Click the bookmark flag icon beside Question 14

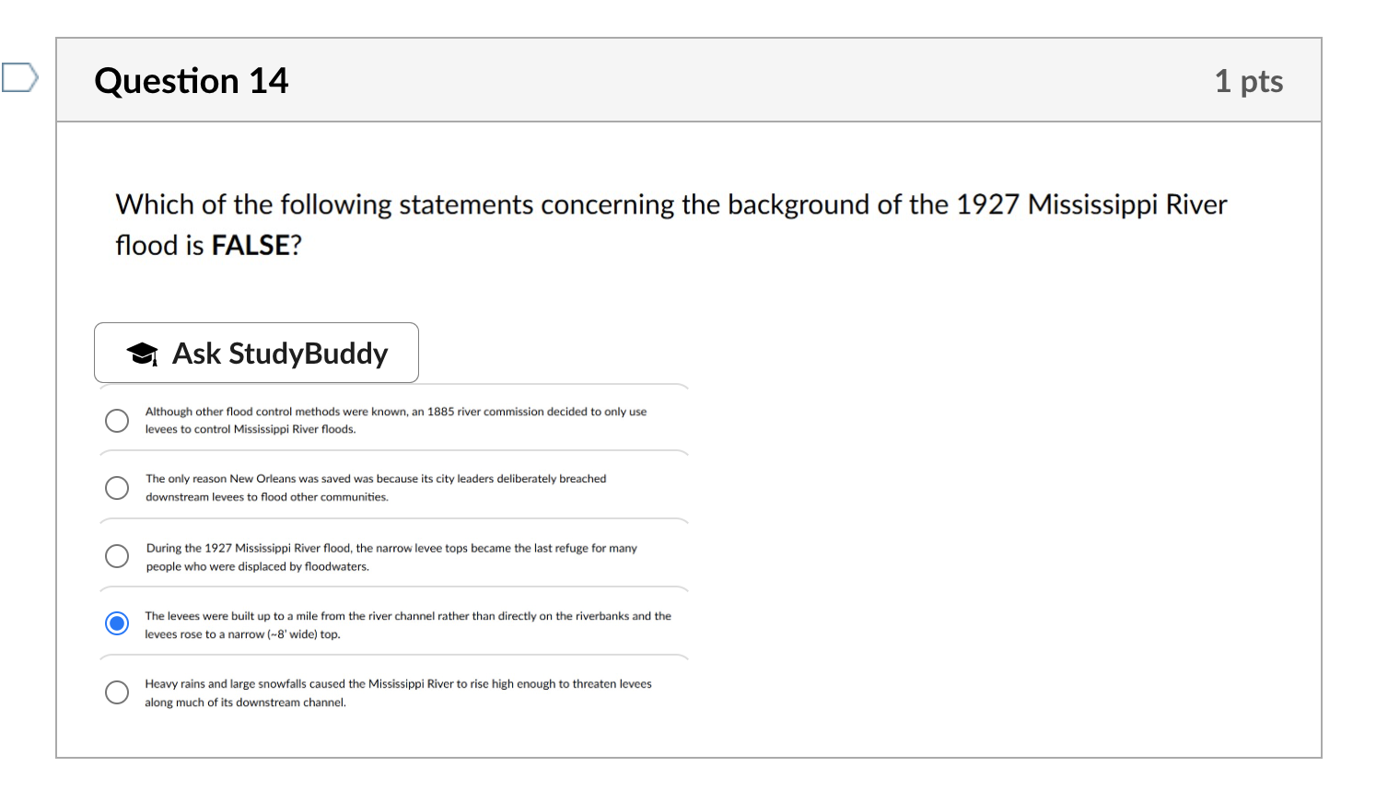tap(20, 77)
